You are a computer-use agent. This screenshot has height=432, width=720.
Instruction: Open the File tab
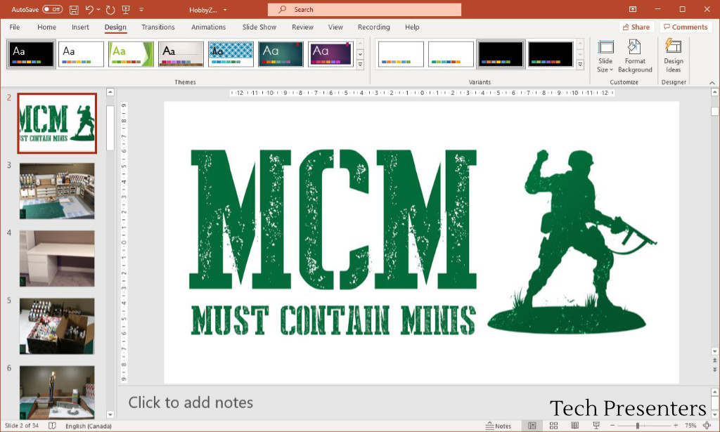tap(15, 27)
